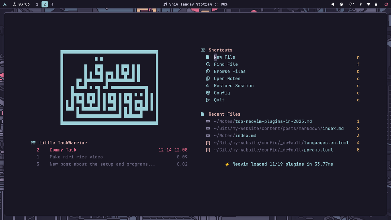Click the Find File magnifier icon
The height and width of the screenshot is (220, 391).
point(208,64)
